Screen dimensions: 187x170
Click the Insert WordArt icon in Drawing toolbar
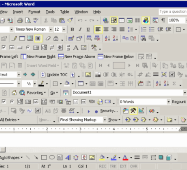68,158
